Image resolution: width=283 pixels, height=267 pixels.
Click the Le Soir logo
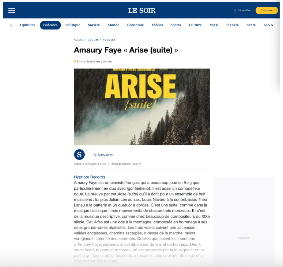click(142, 10)
